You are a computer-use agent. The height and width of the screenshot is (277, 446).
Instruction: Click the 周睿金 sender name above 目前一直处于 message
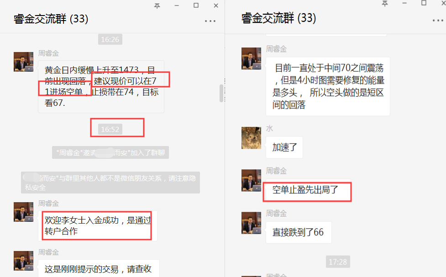(x=276, y=49)
